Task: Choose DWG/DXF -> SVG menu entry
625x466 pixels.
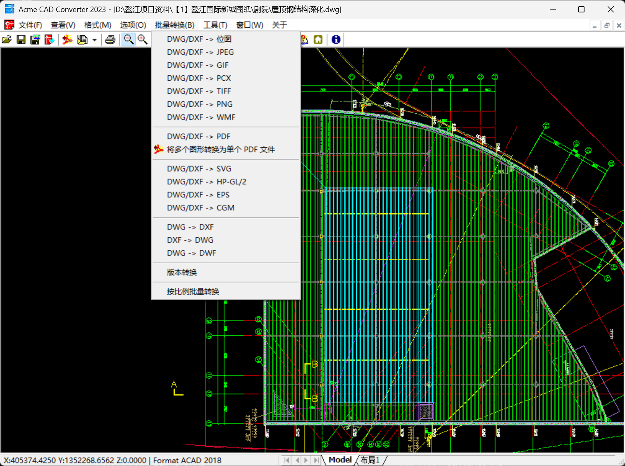Action: point(226,169)
